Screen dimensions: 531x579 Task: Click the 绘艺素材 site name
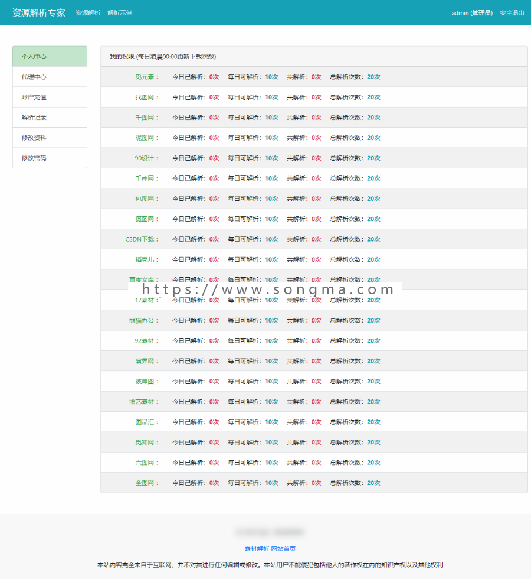144,402
